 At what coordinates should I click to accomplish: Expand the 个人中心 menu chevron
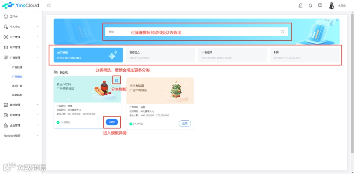[37, 26]
